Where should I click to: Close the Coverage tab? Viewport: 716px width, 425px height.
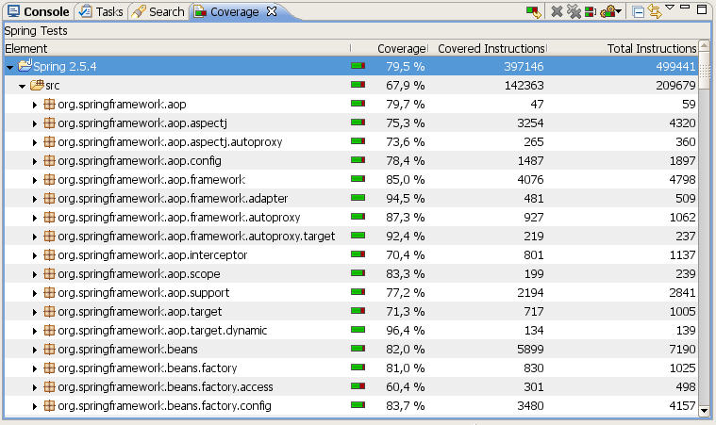coord(272,11)
